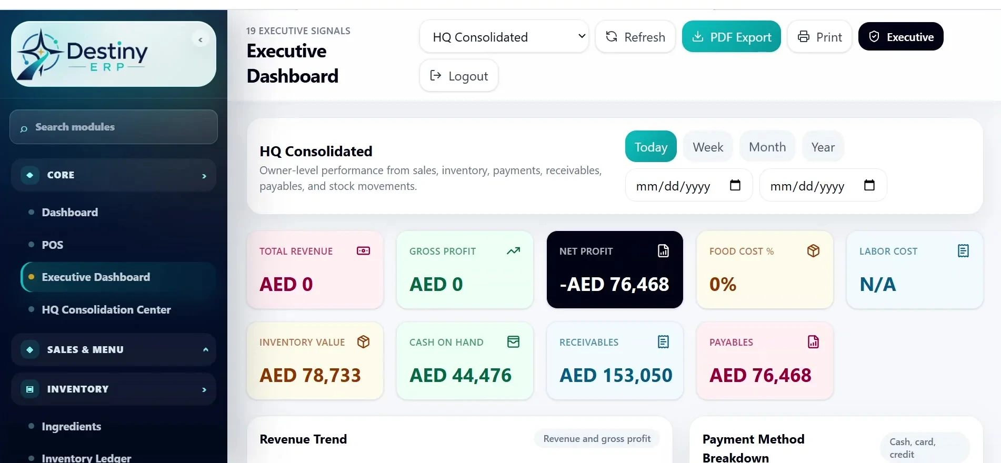This screenshot has width=1001, height=463.
Task: Switch to the Month period tab
Action: point(767,147)
